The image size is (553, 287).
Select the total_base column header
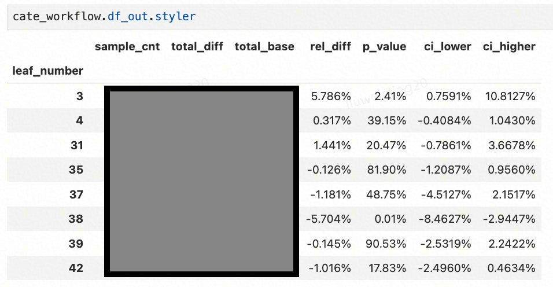pyautogui.click(x=264, y=47)
